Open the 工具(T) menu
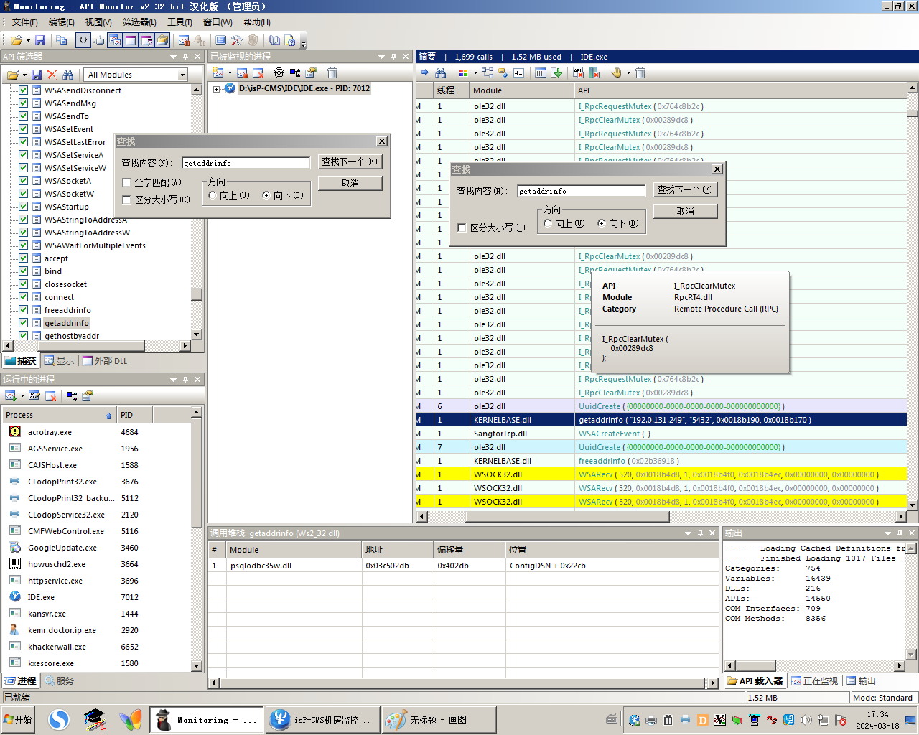Viewport: 919px width, 735px height. click(179, 22)
